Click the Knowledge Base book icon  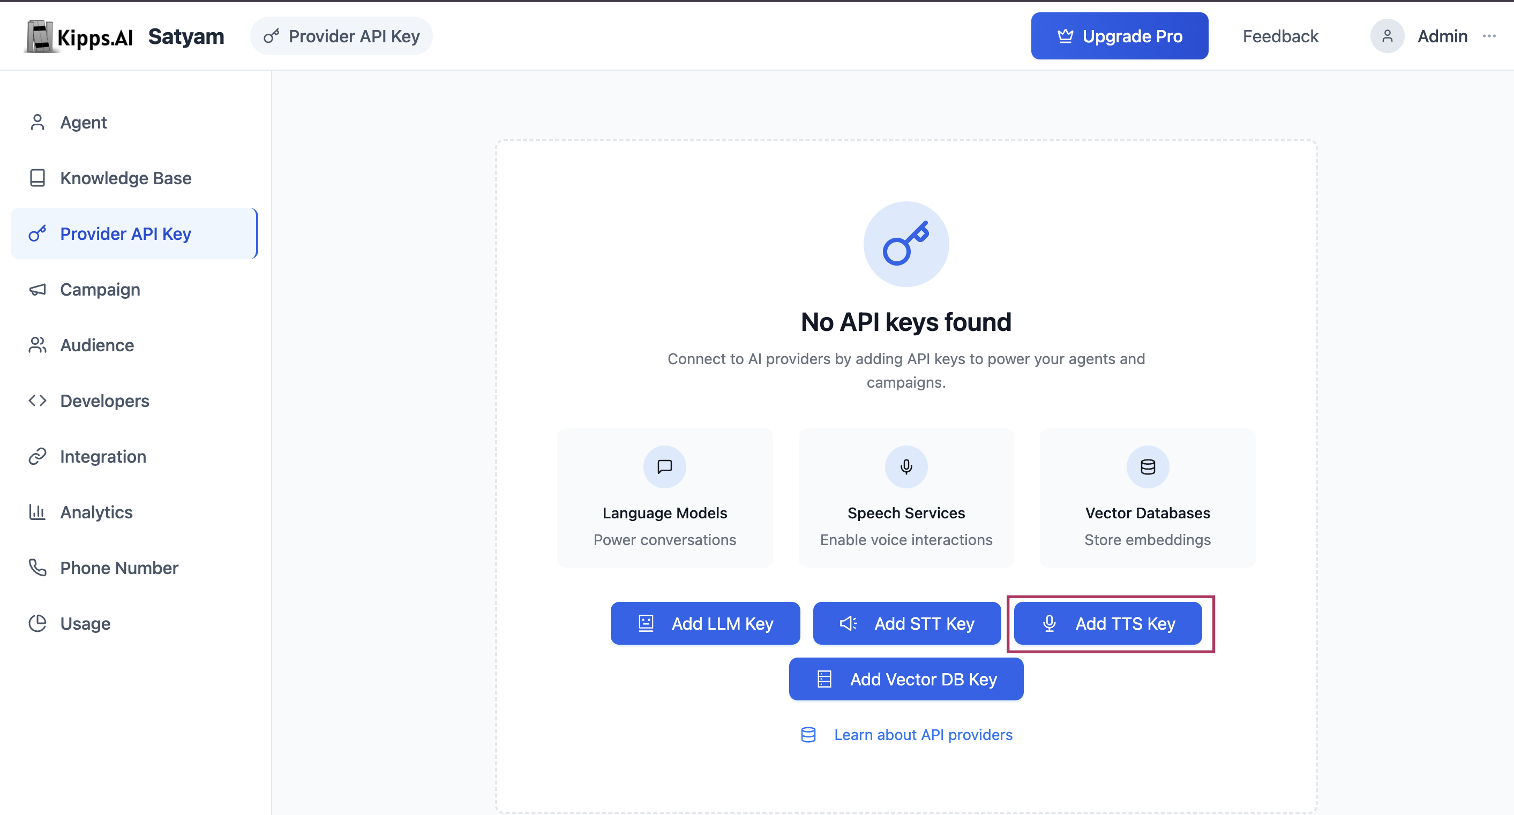click(x=38, y=178)
